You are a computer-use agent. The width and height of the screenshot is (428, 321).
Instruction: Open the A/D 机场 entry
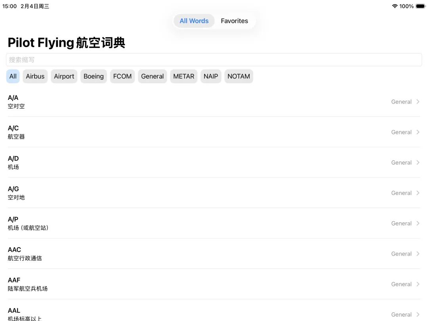pos(214,163)
